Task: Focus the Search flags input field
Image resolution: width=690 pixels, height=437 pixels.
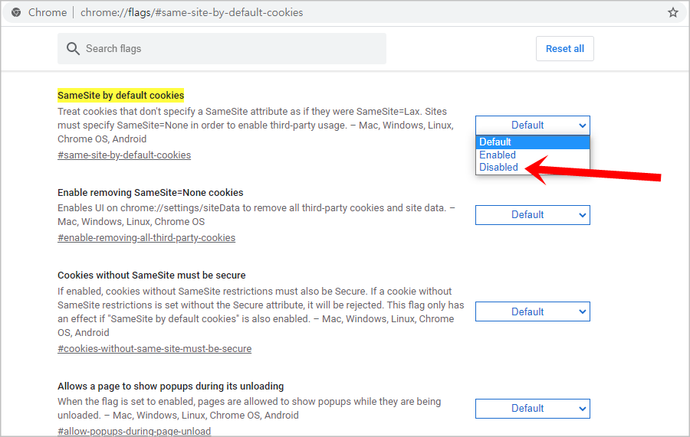Action: tap(222, 48)
